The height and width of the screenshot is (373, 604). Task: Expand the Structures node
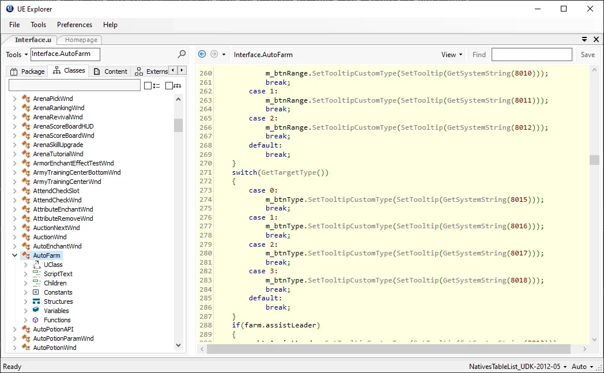[26, 302]
